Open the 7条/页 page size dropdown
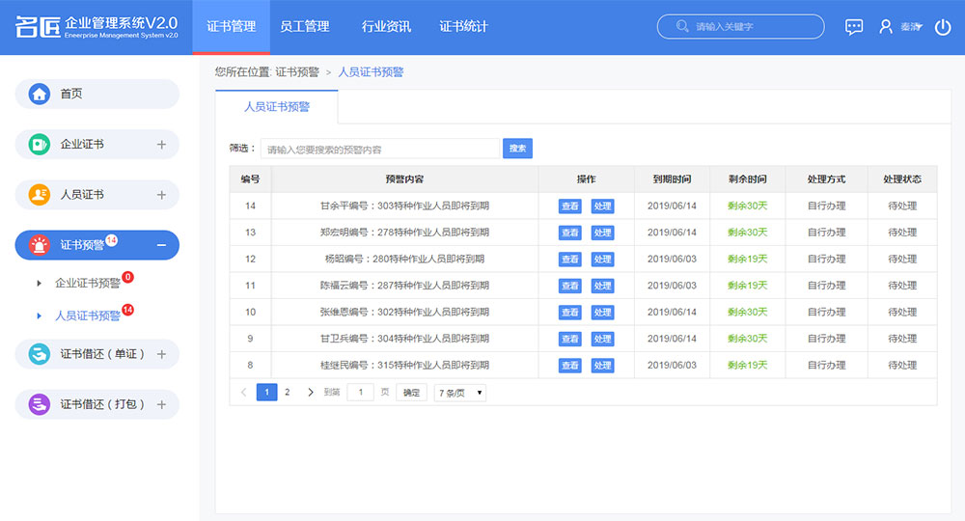 coord(460,393)
